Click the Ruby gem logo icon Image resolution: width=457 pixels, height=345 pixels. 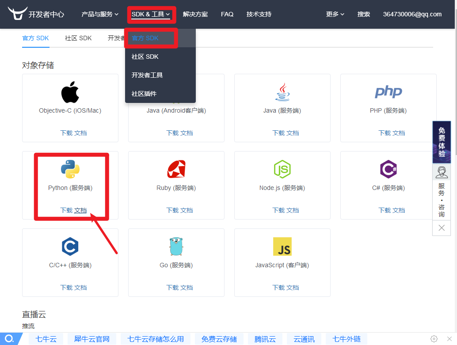tap(176, 169)
